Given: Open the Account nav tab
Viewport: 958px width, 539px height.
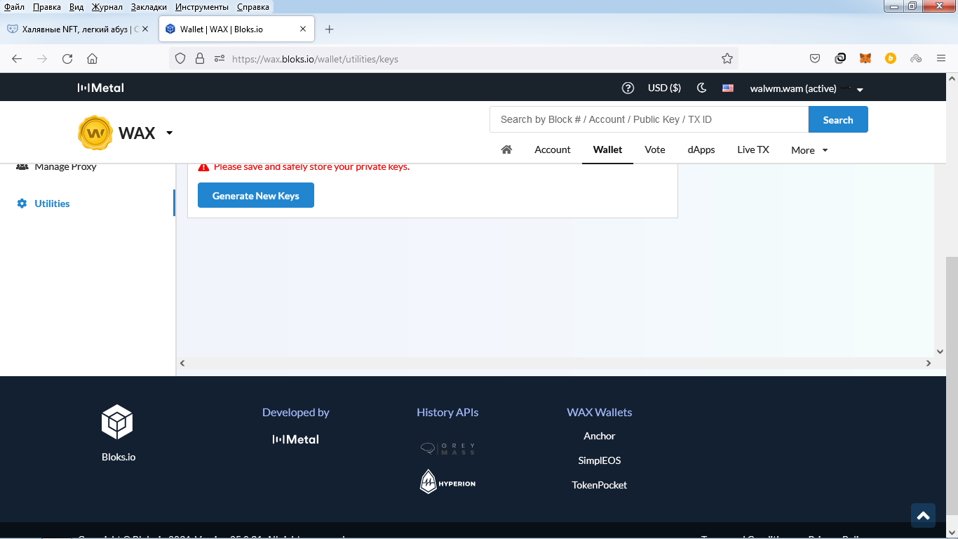Looking at the screenshot, I should coord(553,149).
